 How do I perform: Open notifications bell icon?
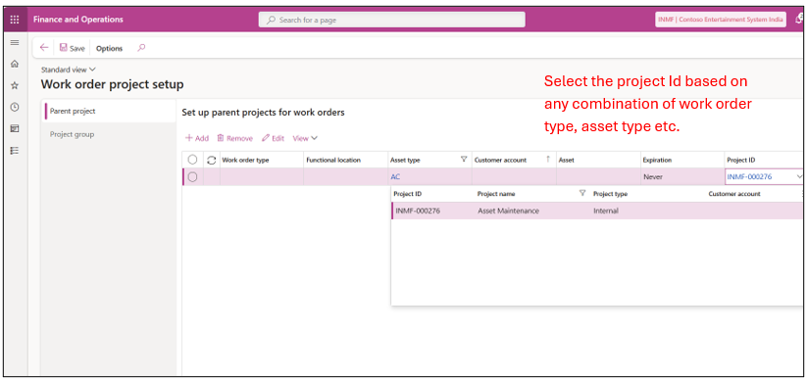pyautogui.click(x=799, y=20)
